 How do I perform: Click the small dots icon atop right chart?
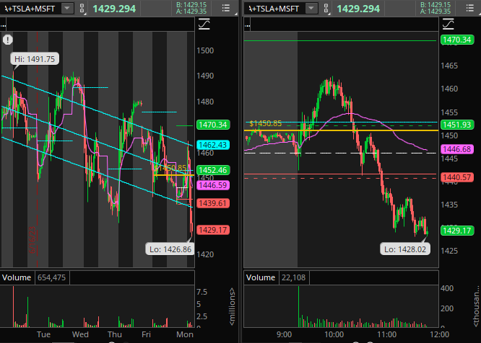(248, 24)
